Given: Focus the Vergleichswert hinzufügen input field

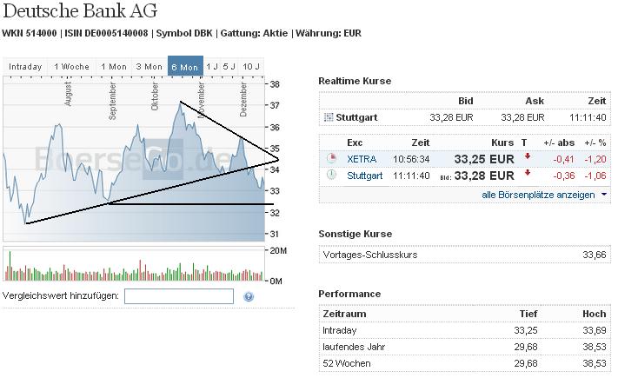Looking at the screenshot, I should tap(179, 296).
